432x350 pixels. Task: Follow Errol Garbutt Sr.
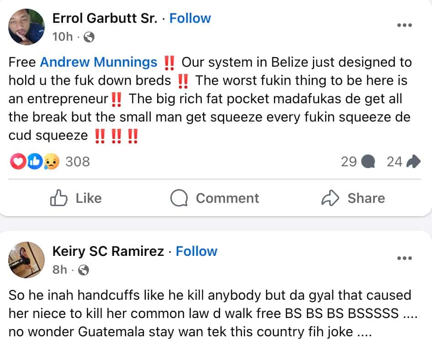pyautogui.click(x=190, y=18)
